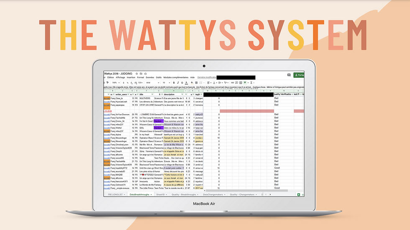The width and height of the screenshot is (410, 230).
Task: Open the Arial font dropdown
Action: (x=153, y=83)
